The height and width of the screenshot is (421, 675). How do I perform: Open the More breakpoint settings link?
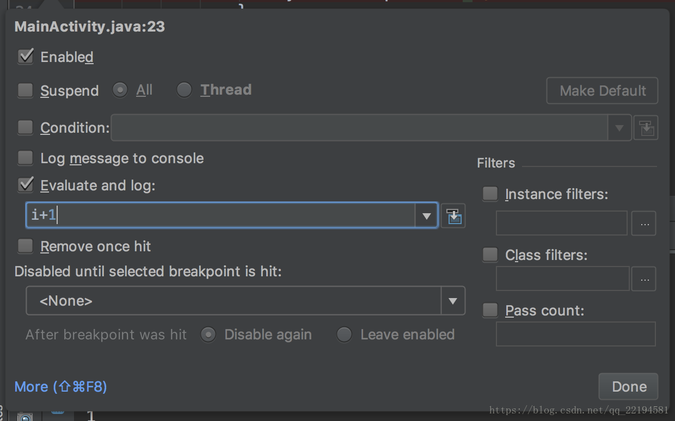(60, 387)
